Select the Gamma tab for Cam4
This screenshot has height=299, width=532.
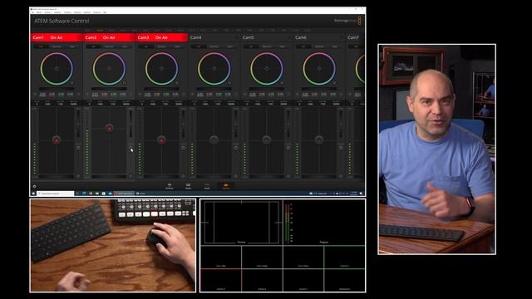click(214, 47)
